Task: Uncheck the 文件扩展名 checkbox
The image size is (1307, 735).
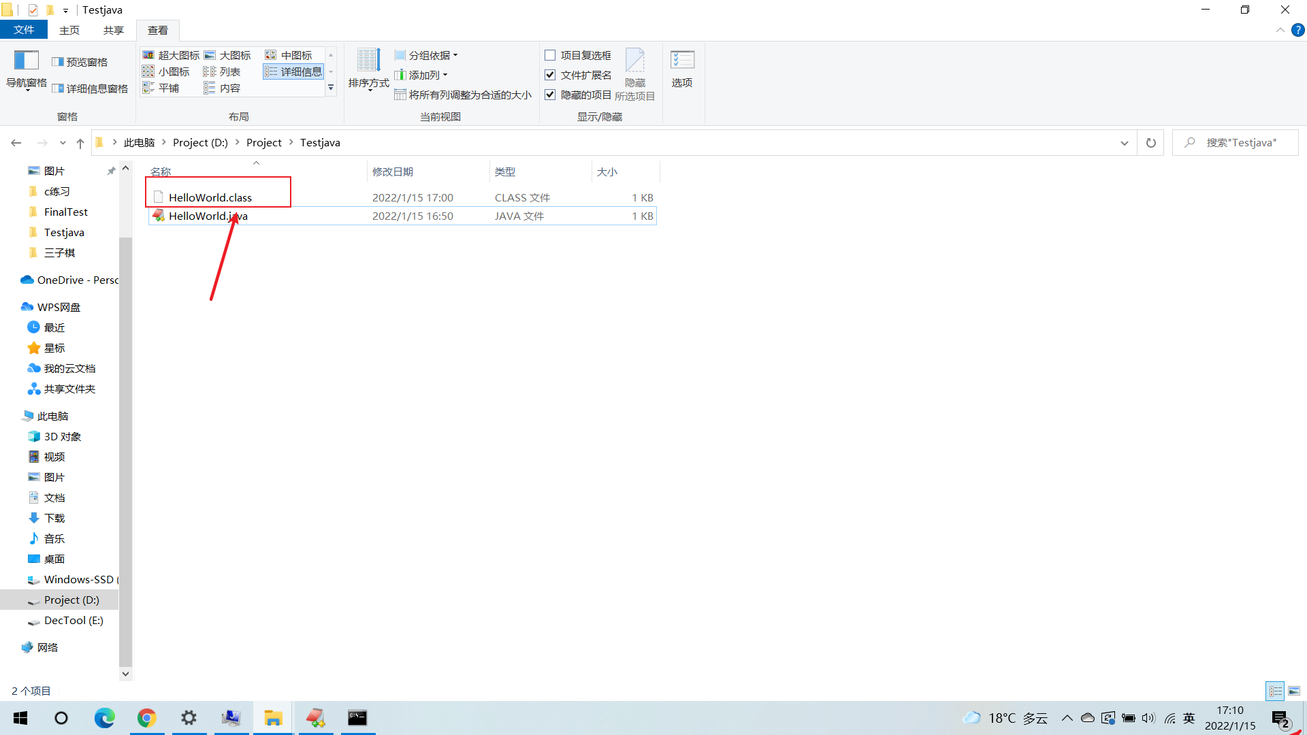Action: click(550, 75)
